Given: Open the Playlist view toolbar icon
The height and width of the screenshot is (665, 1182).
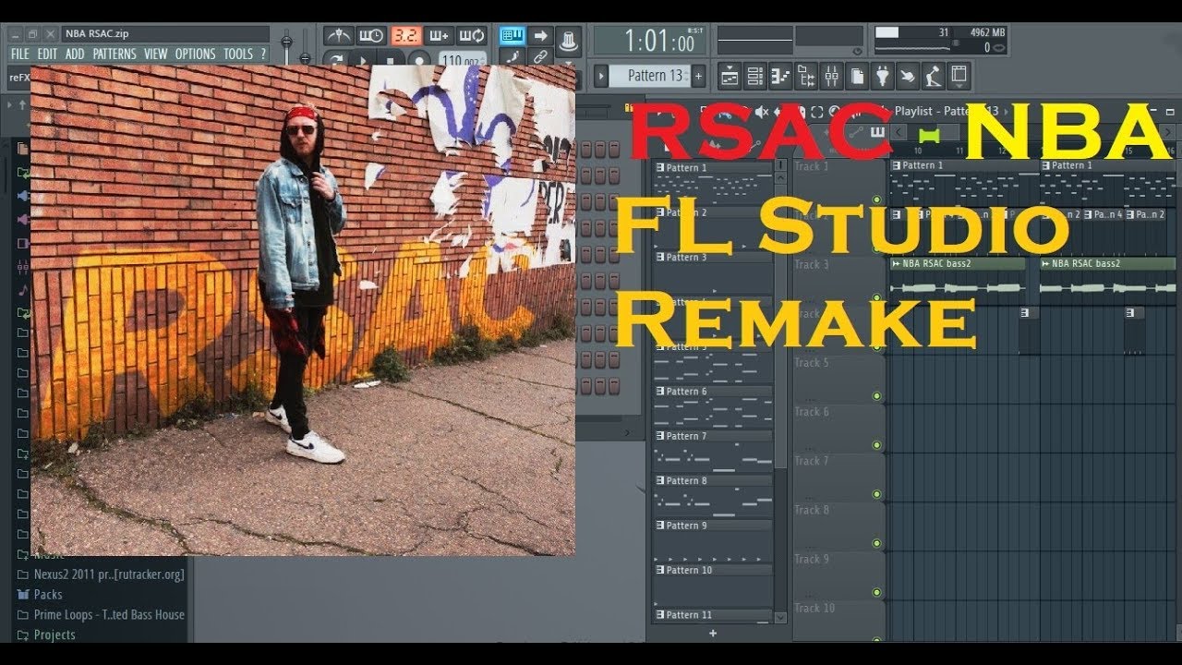Looking at the screenshot, I should [730, 76].
